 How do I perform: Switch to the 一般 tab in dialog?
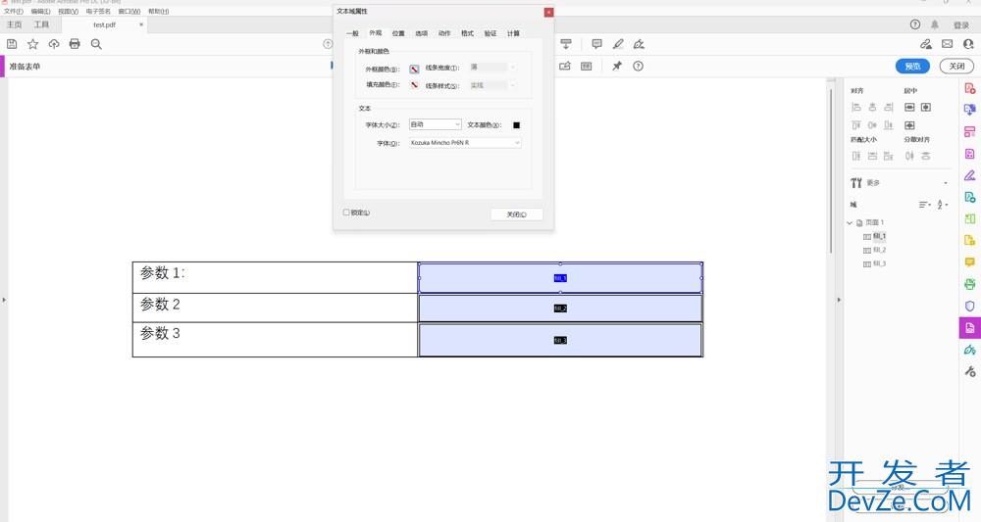pos(352,33)
